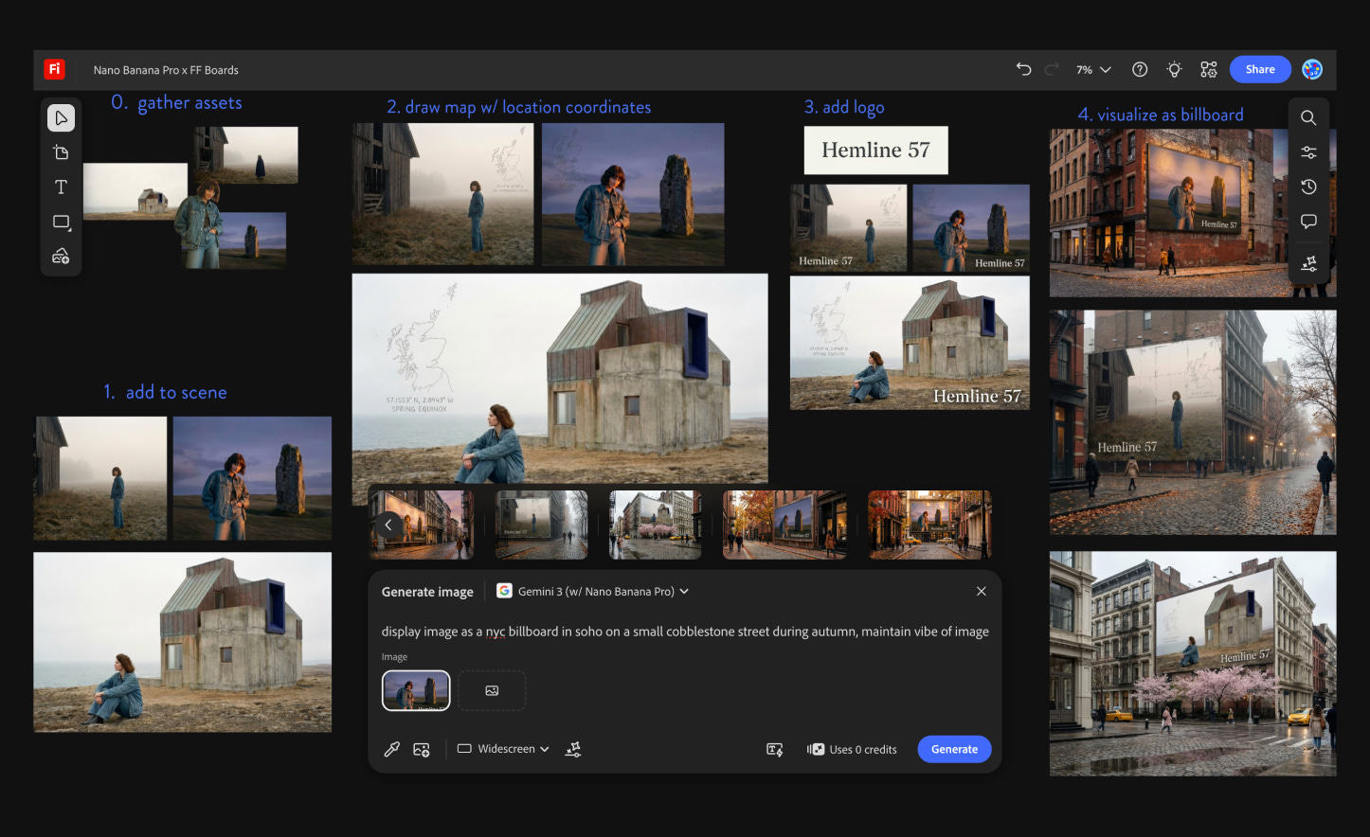
Task: Click the eyedropper icon in Generate image panel
Action: click(391, 749)
